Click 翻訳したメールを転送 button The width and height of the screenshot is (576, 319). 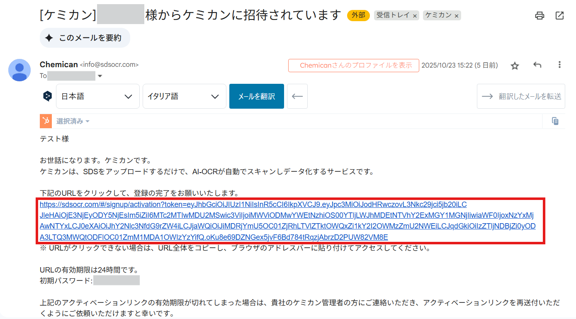(521, 96)
